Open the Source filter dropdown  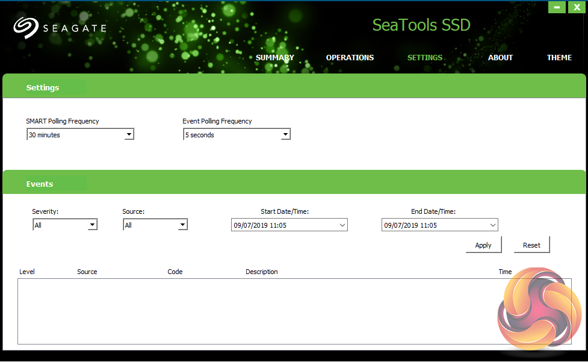point(182,225)
